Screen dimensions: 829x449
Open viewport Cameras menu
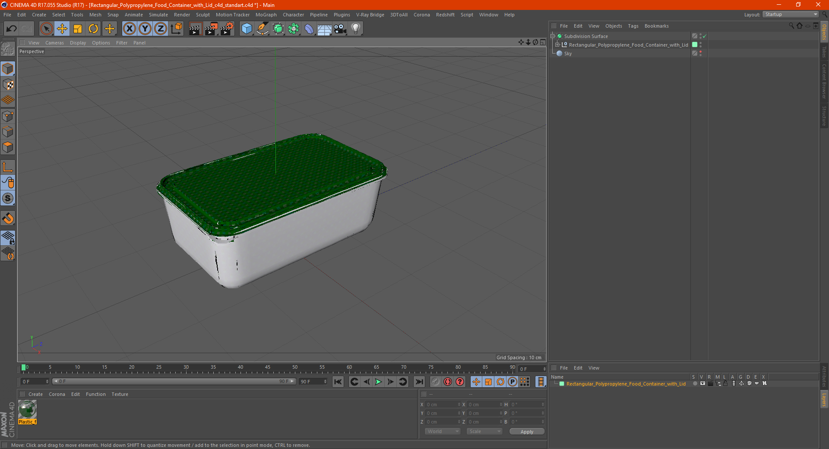(x=54, y=43)
